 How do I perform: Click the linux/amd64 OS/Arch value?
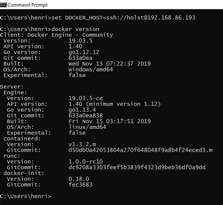(87, 127)
